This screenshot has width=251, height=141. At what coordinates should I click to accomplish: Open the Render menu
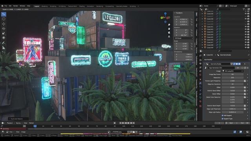[x=16, y=6]
